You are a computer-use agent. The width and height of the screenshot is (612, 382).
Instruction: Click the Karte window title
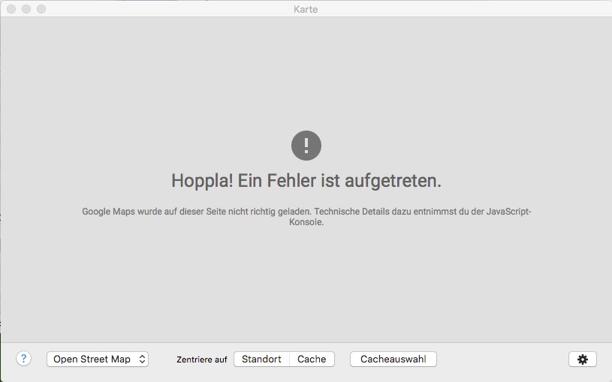pos(306,9)
